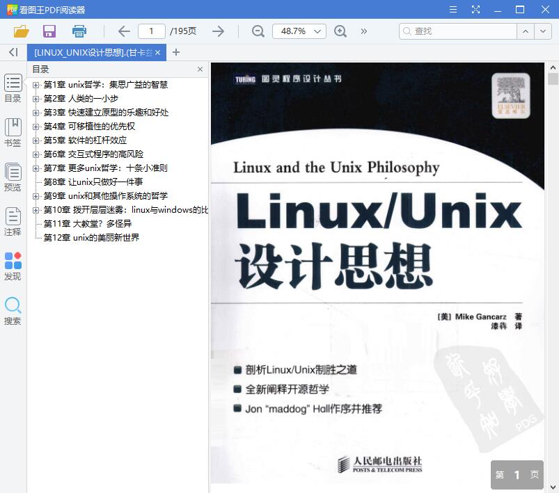The width and height of the screenshot is (559, 493).
Task: Select 第9章 unix和其他操作系统的哲学
Action: 106,196
